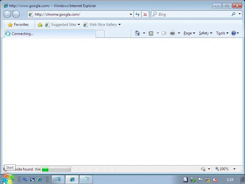
Task: Click the system clock showing 1:19
Action: 230,180
